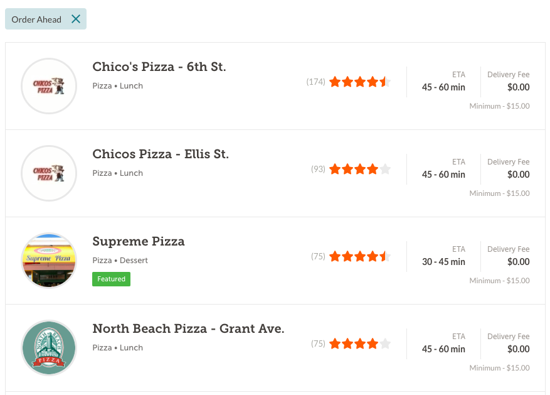The height and width of the screenshot is (395, 550).
Task: Click the Featured badge on Supreme Pizza
Action: 111,279
